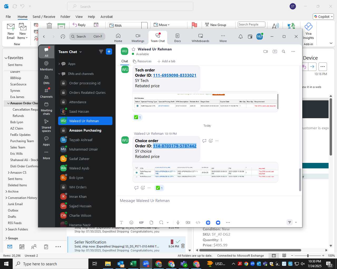
Task: Start video call with Waleed Ur Rehman
Action: (266, 51)
